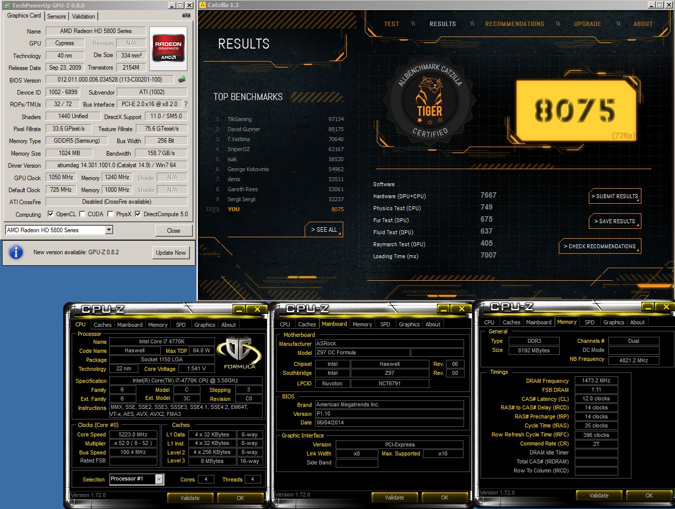Screen dimensions: 675x509
Task: Click the Catzilla title bar app icon
Action: click(203, 5)
